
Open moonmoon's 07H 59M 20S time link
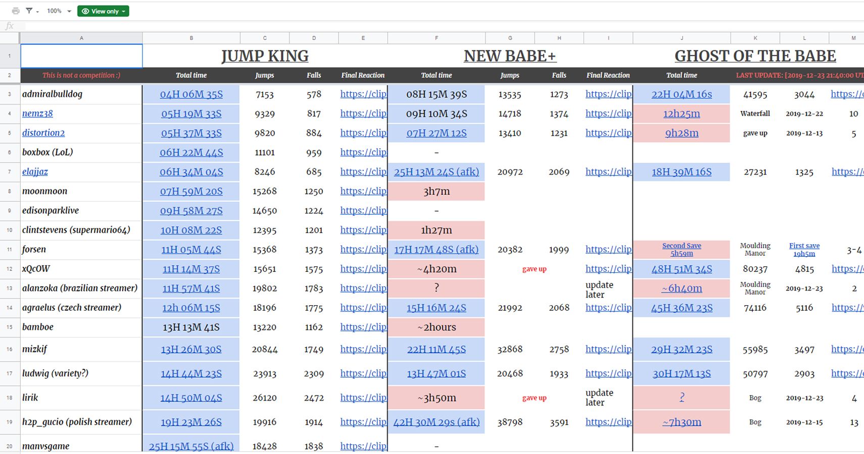[x=191, y=191]
